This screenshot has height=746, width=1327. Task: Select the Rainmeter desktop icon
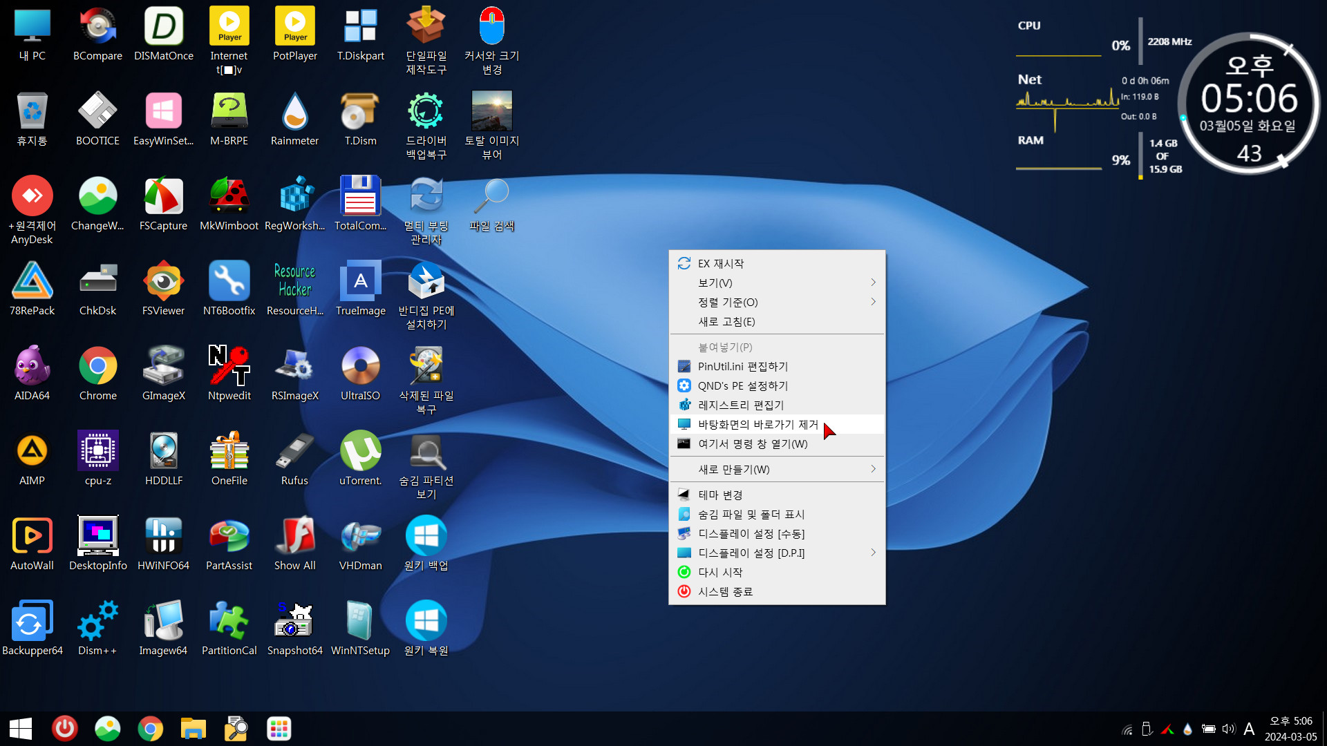(295, 119)
